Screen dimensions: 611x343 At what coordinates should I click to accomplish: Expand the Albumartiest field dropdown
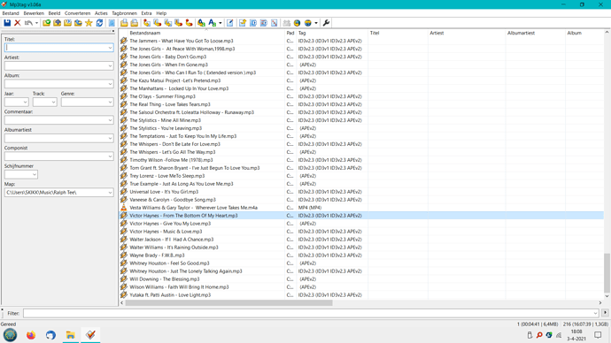(x=110, y=139)
